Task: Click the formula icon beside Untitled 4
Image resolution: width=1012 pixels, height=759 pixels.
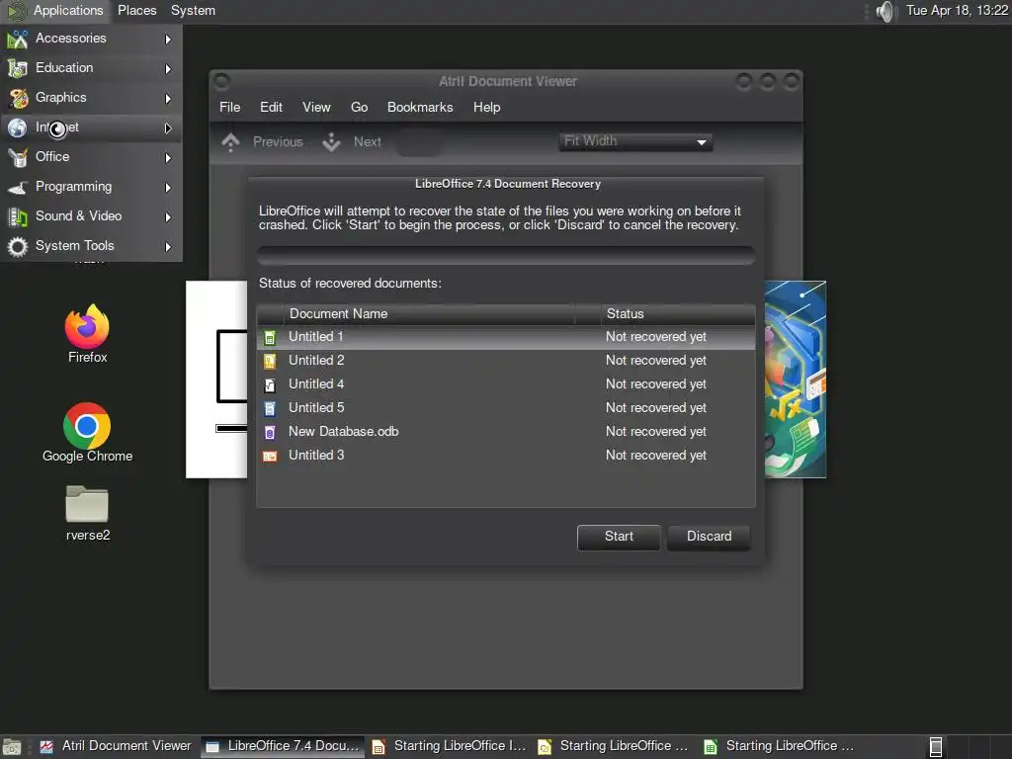Action: coord(270,384)
